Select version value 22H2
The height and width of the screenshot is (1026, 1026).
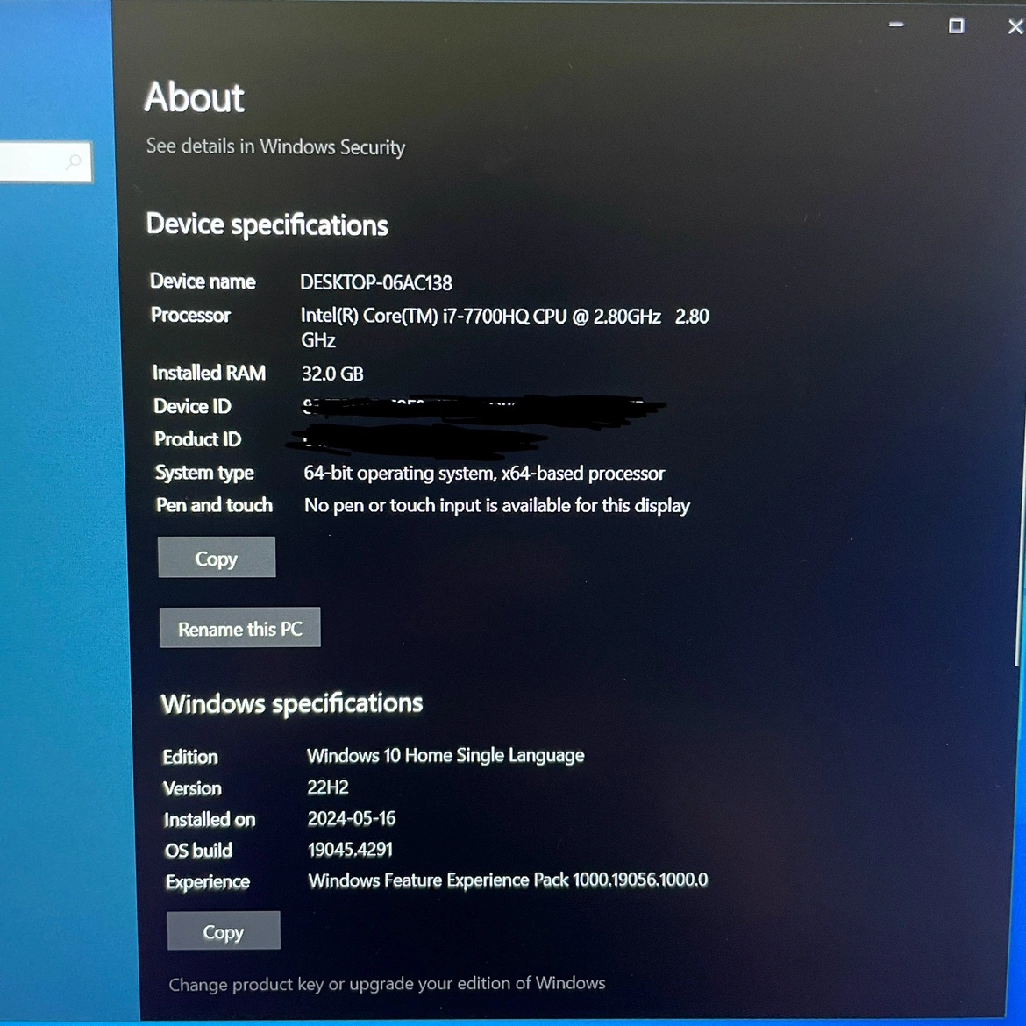point(328,787)
